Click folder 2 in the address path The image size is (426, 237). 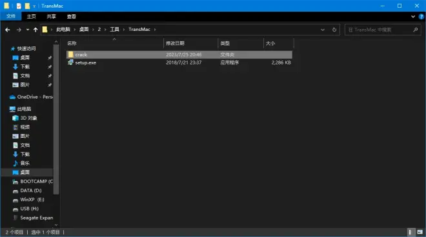click(x=99, y=29)
